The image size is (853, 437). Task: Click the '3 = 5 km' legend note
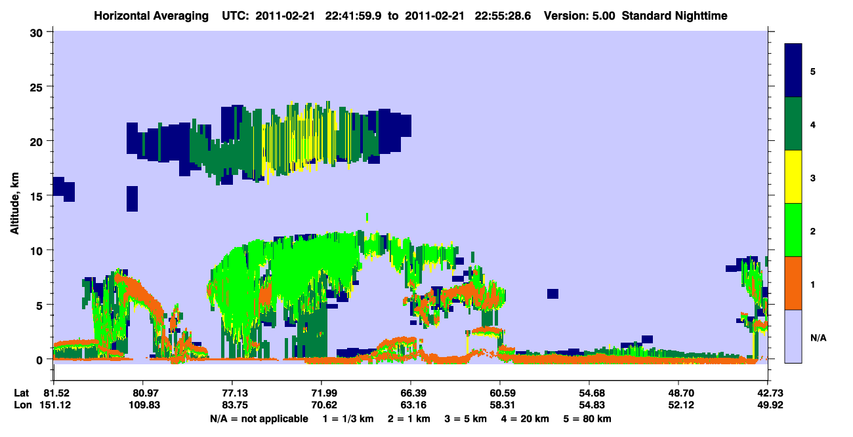click(465, 419)
